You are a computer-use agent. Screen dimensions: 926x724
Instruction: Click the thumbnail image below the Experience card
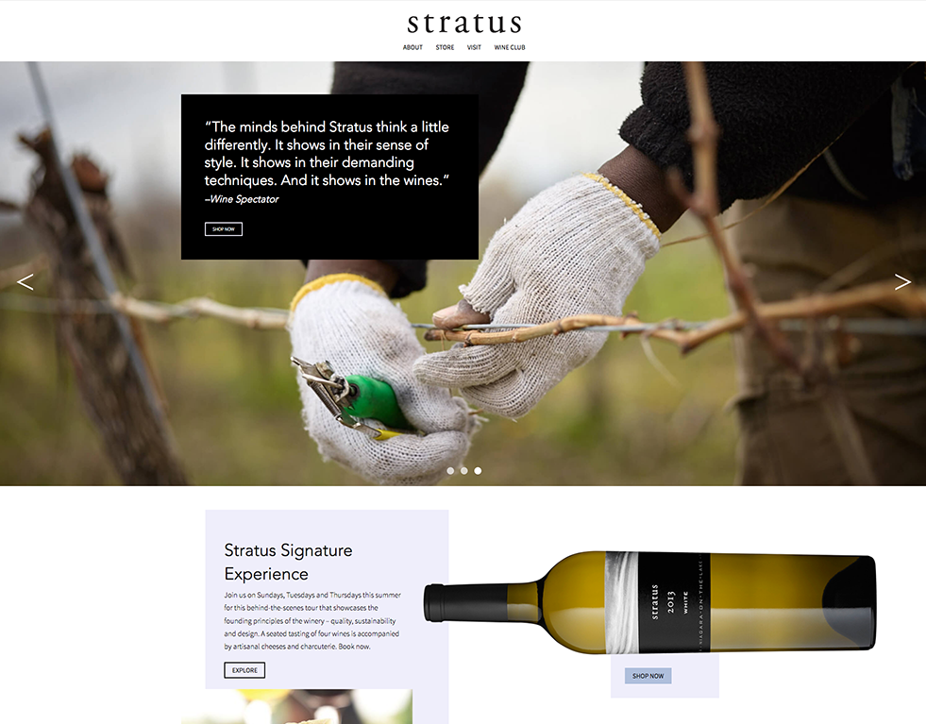pos(297,706)
